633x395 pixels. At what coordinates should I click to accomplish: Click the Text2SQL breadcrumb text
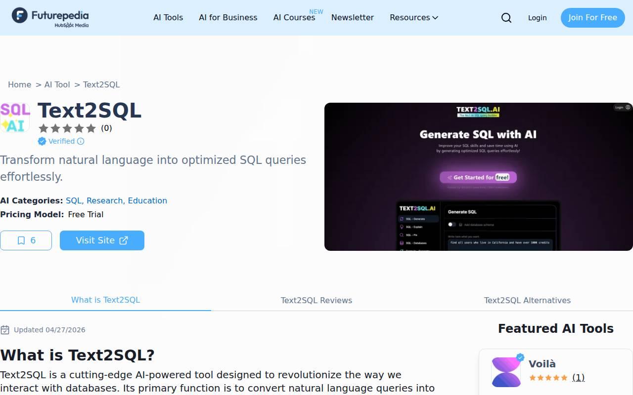click(x=101, y=84)
